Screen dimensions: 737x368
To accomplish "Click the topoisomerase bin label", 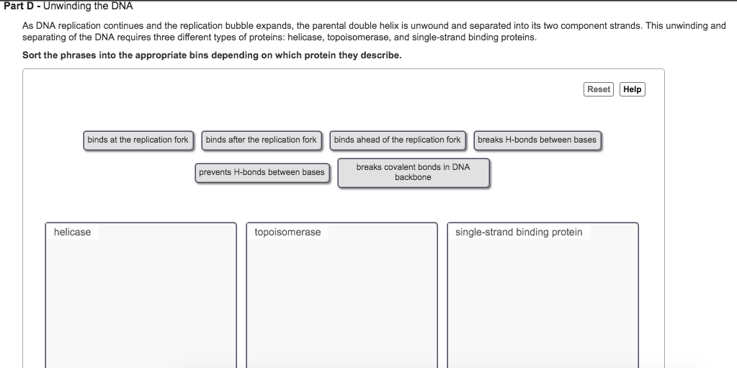I will point(287,232).
